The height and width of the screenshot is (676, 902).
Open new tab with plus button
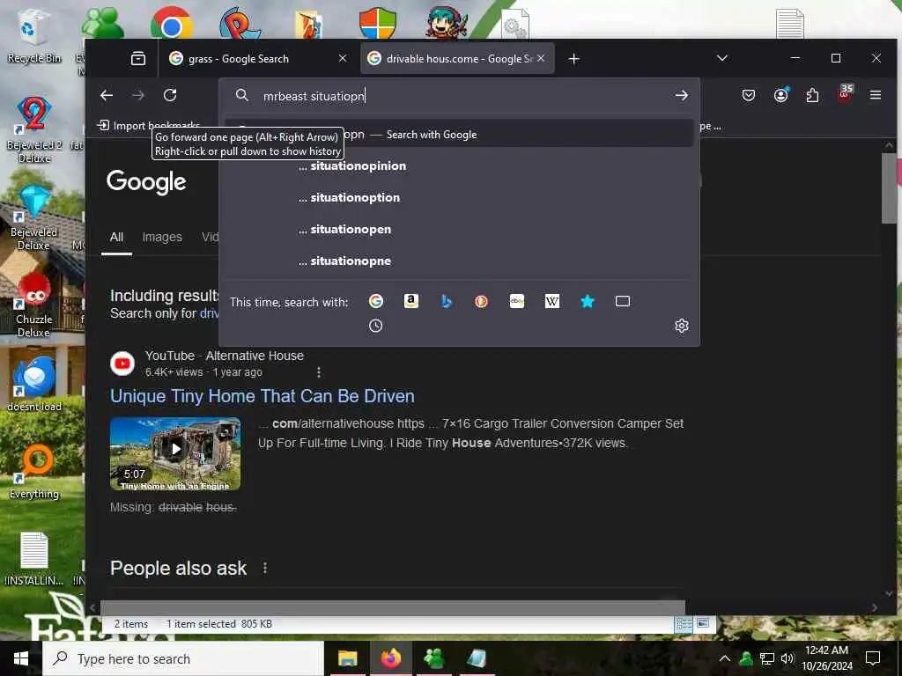[x=573, y=59]
